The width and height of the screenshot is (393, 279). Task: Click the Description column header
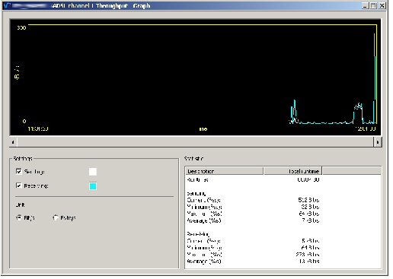tap(225, 171)
